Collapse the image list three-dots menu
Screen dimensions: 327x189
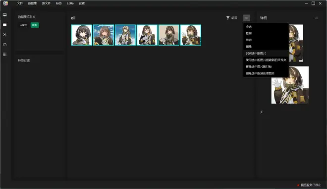coord(247,18)
